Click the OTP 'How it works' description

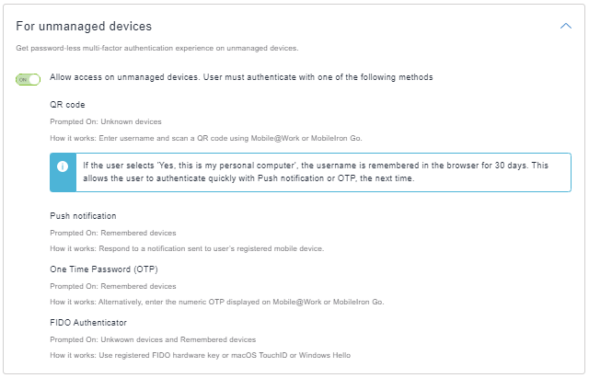(x=216, y=302)
